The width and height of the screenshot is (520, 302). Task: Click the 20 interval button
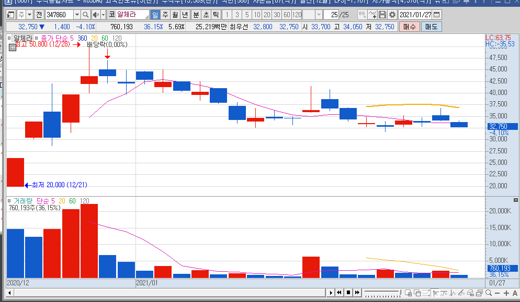coord(267,15)
